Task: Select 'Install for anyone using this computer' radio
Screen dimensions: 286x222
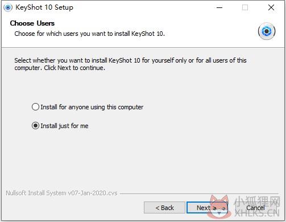Action: pyautogui.click(x=35, y=107)
